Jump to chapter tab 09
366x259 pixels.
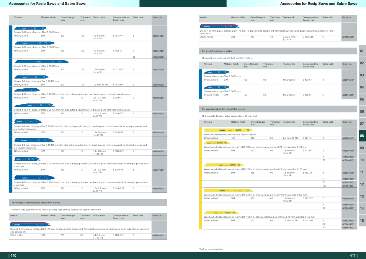tap(362, 148)
